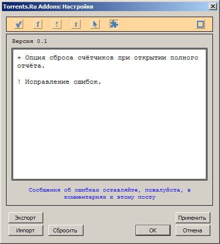
Task: Click the Импорт button
Action: click(x=26, y=230)
